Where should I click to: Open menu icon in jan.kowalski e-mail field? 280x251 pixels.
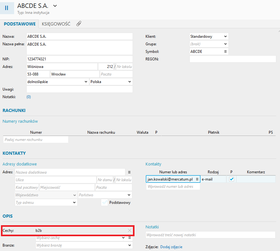pos(197,179)
